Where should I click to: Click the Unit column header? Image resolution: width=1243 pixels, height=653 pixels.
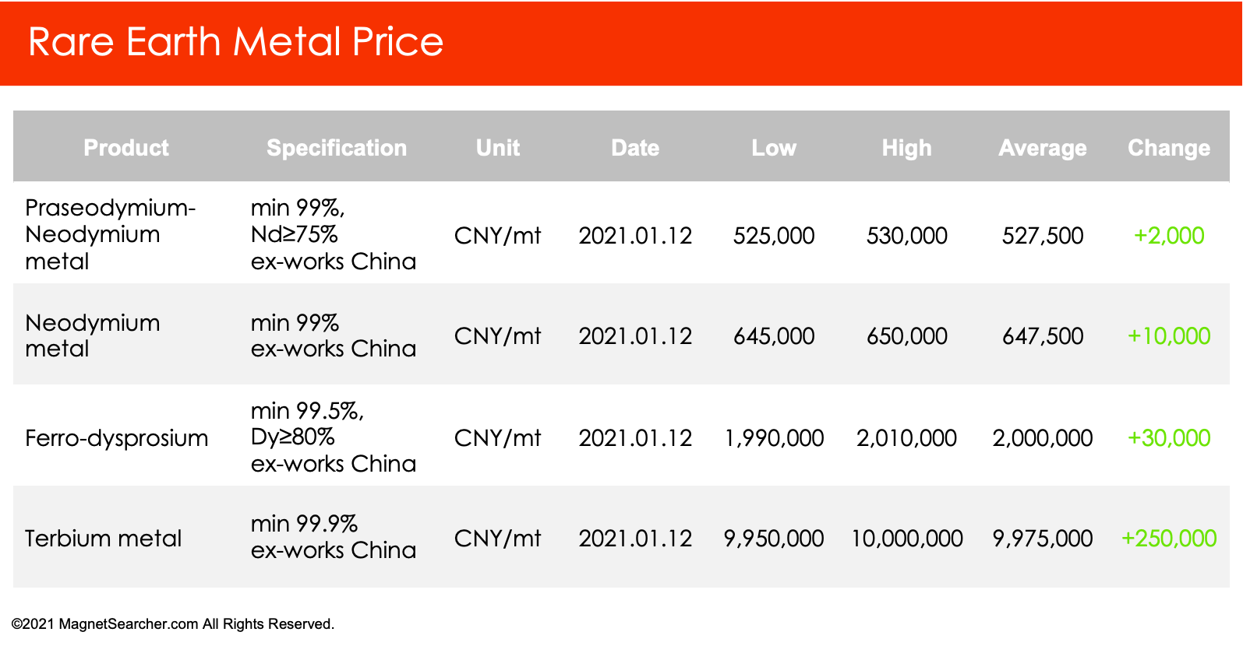[498, 148]
